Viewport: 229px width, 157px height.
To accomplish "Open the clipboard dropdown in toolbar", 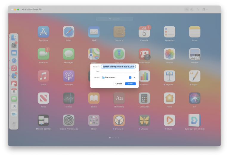I will click(205, 10).
